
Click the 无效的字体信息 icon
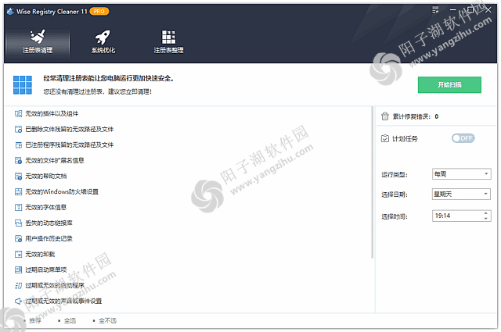19,208
